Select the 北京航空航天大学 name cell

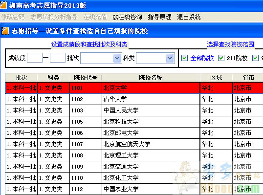click(151, 144)
